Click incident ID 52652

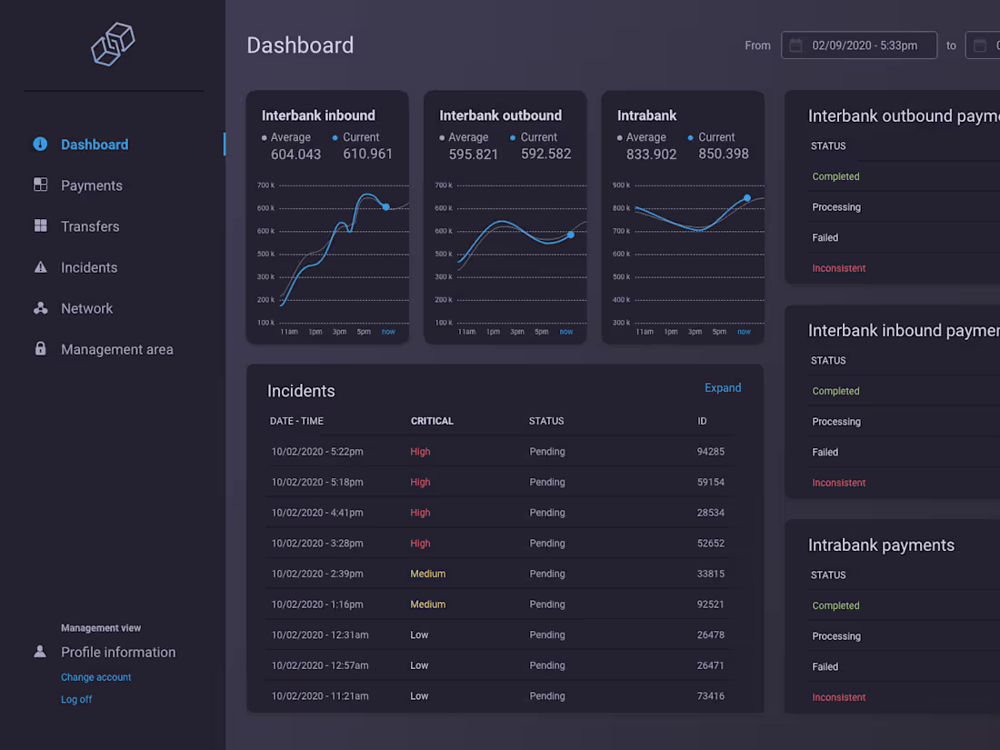click(x=711, y=544)
